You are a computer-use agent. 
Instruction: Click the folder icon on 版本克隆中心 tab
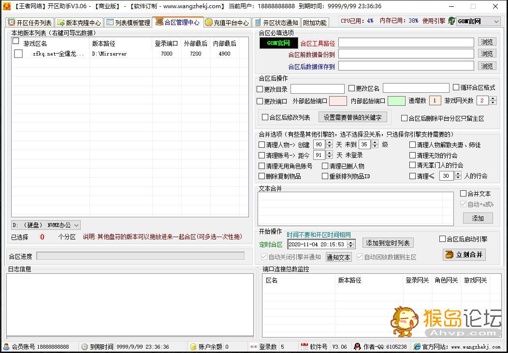pyautogui.click(x=60, y=22)
